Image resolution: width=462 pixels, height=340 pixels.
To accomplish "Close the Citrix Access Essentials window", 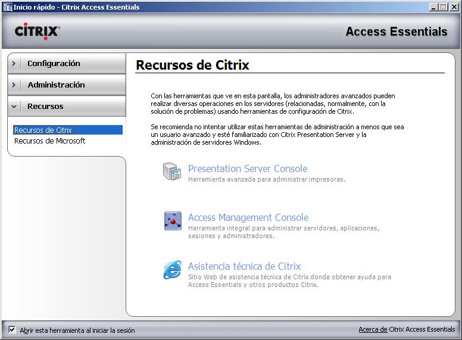I will click(454, 7).
